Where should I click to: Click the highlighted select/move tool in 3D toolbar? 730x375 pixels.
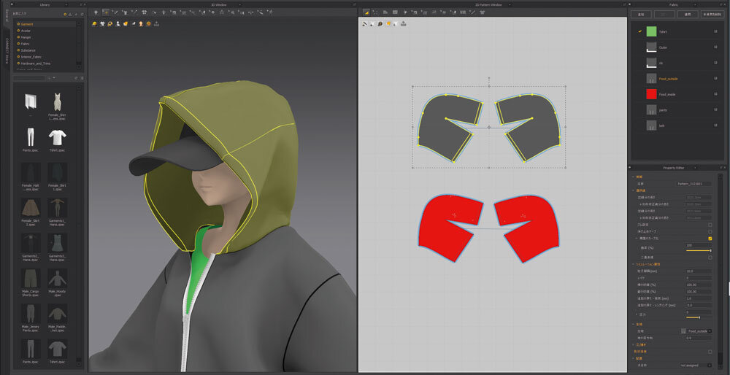(105, 12)
